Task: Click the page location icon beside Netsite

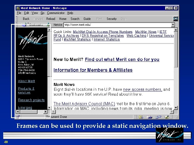Action: click(48, 25)
